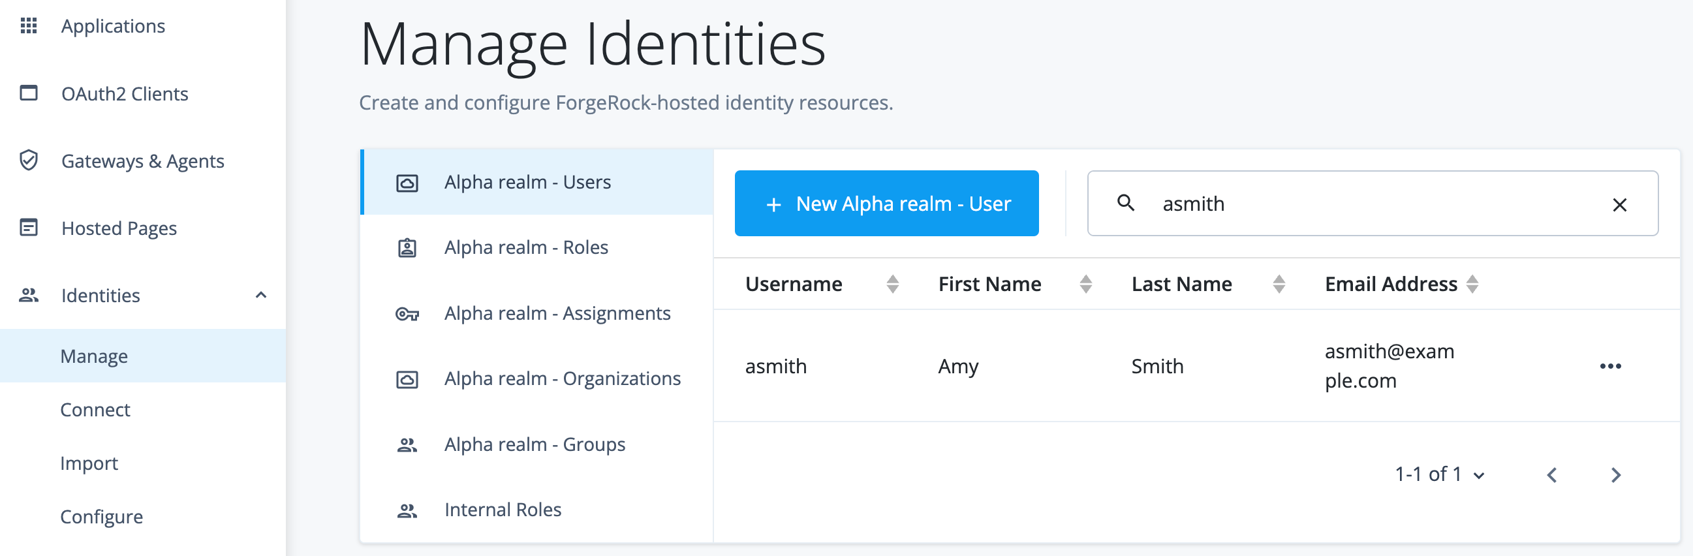Click the search magnifier icon
The height and width of the screenshot is (556, 1693).
point(1125,203)
